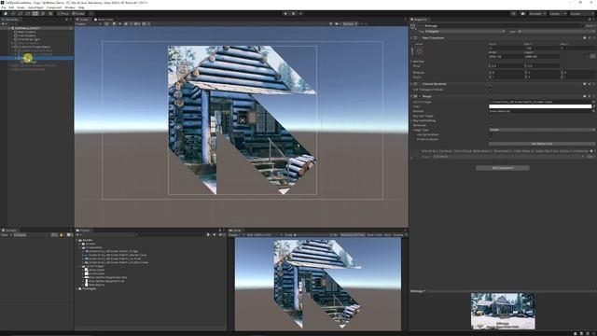Toggle scene lighting in Scene view toolbar
This screenshot has height=336, width=597.
[x=114, y=24]
